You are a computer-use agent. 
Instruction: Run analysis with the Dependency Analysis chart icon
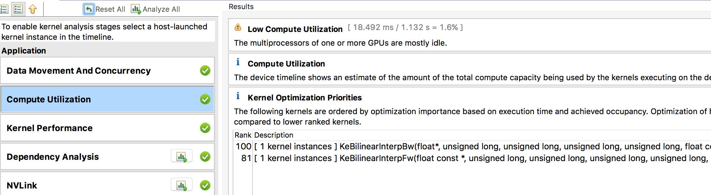[181, 157]
